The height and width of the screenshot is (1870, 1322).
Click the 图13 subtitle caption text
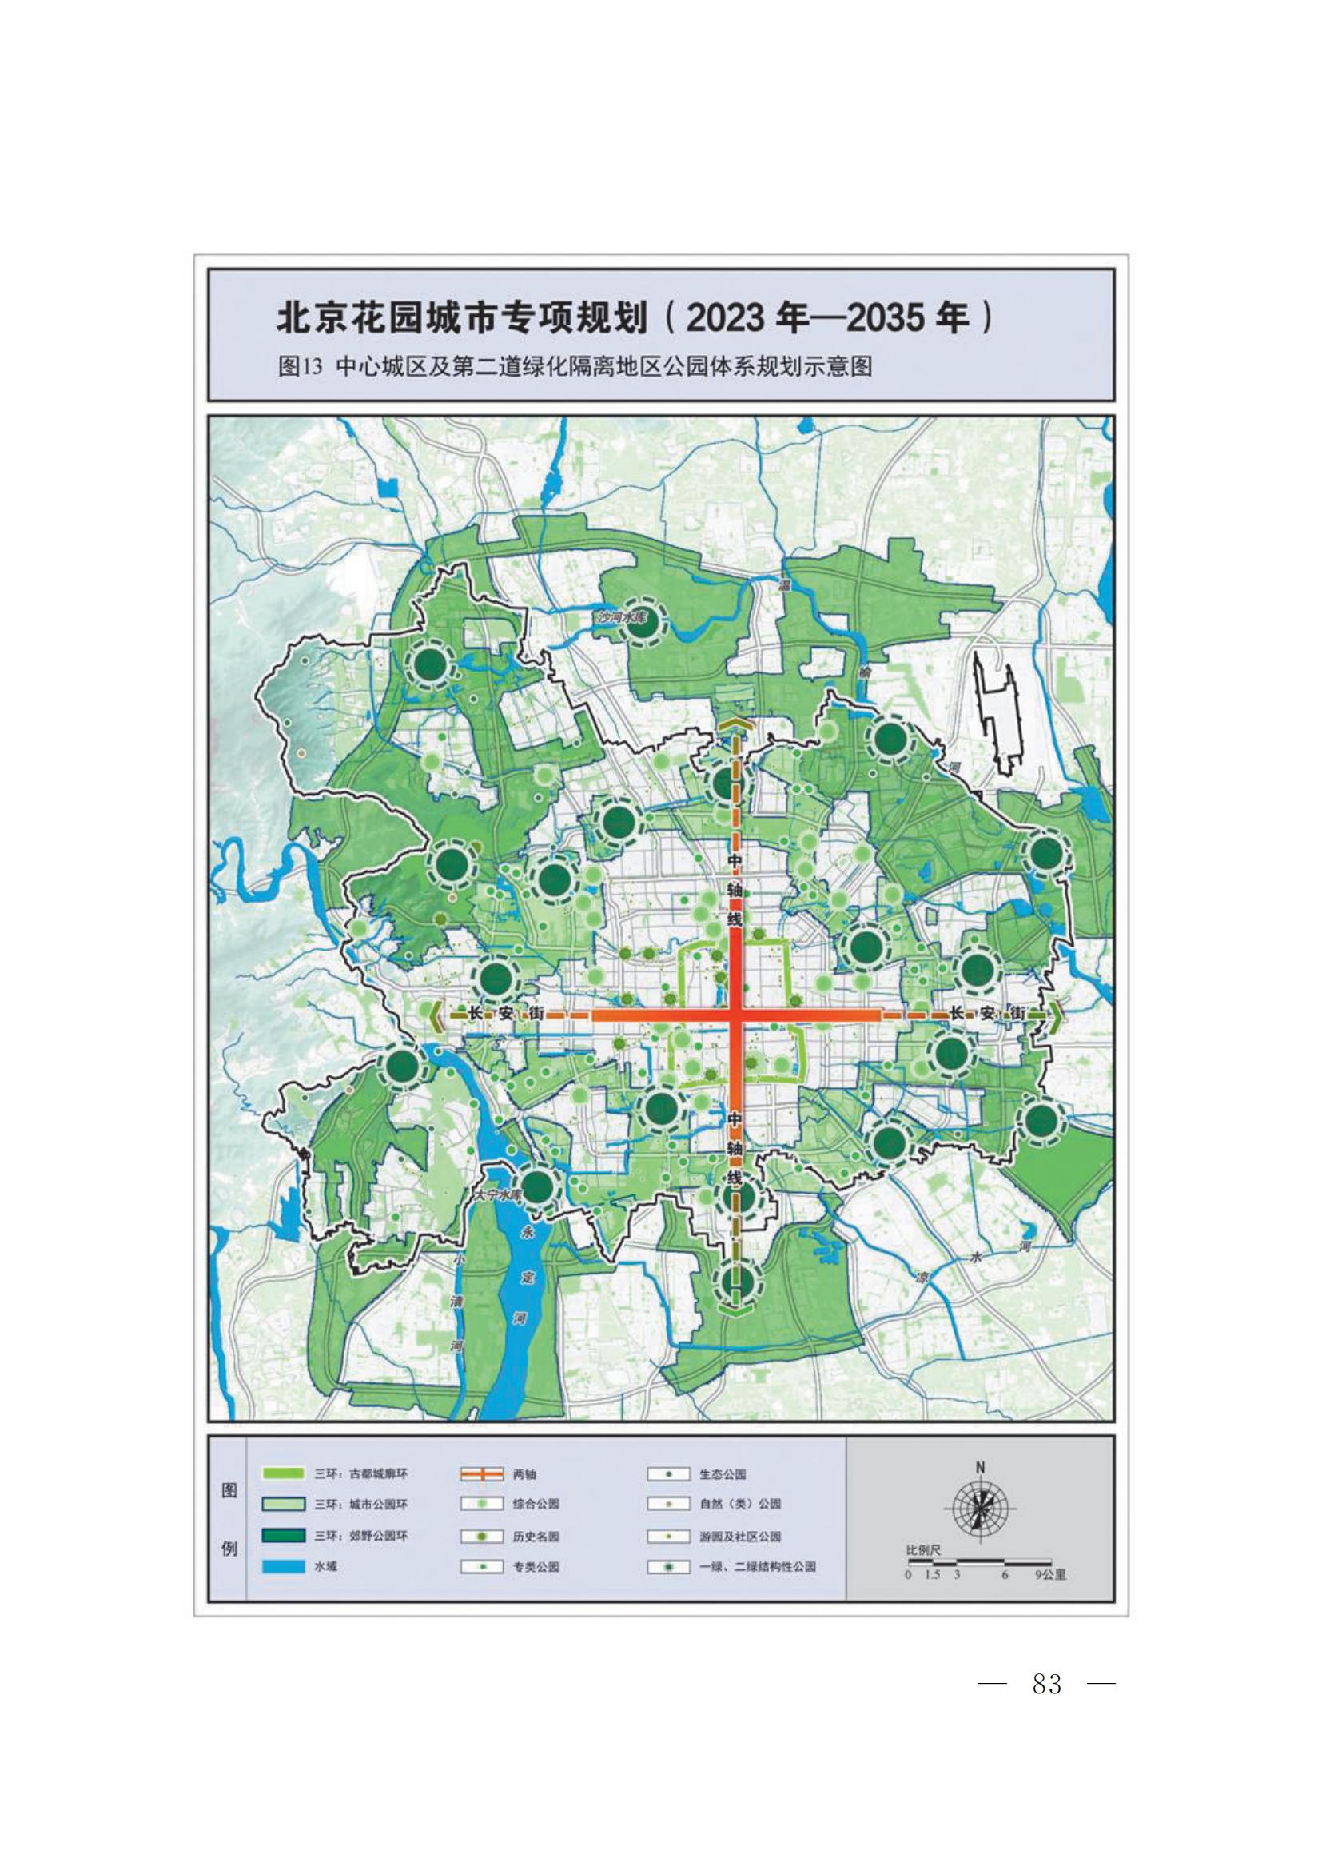575,367
